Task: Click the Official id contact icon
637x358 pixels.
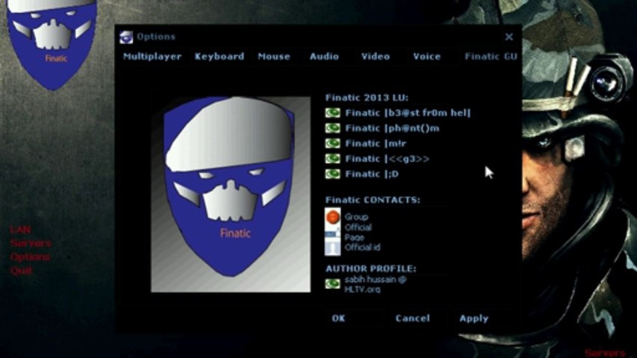Action: [x=333, y=248]
